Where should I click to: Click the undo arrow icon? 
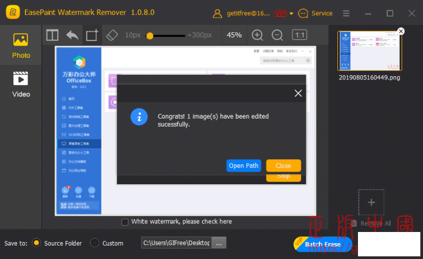(x=72, y=35)
